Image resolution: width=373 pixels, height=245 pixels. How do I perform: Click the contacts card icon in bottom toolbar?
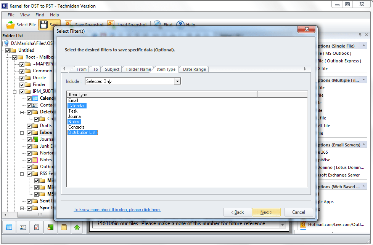(x=23, y=228)
